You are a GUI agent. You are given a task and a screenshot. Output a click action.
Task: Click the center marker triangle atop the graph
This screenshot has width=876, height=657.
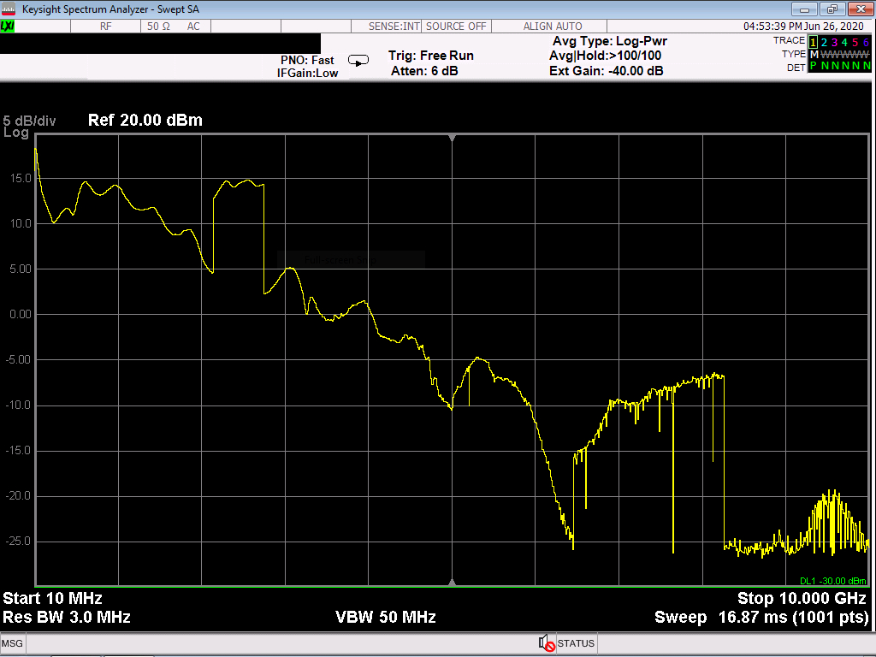452,138
